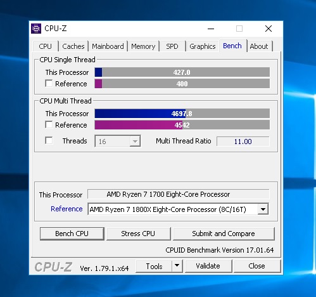Open the Caches tab
The image size is (316, 297).
click(73, 46)
